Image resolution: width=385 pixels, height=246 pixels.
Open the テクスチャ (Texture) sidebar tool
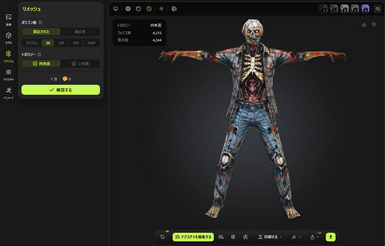8,74
